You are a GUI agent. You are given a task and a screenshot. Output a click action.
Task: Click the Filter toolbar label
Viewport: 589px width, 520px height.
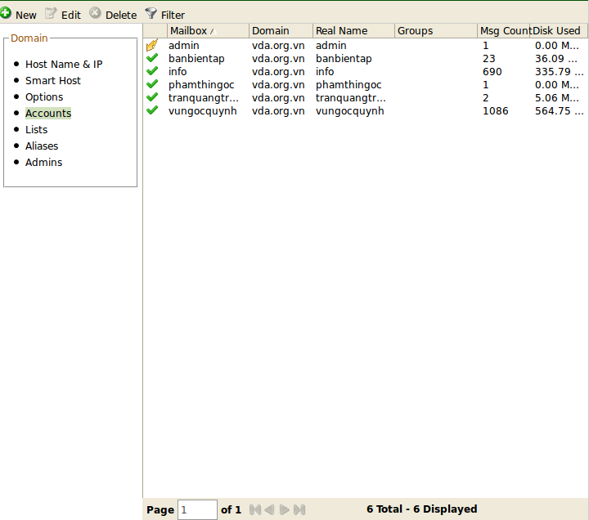tap(173, 16)
